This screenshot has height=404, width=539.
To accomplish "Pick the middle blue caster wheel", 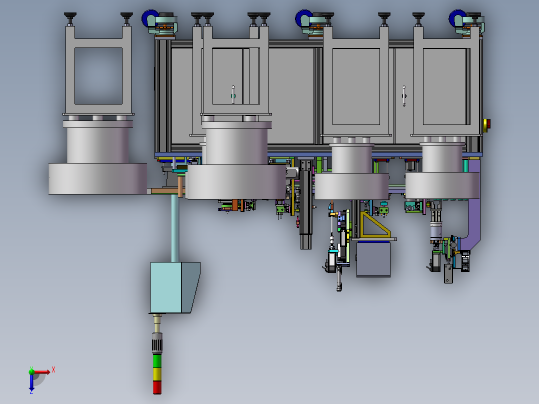I will pos(302,18).
